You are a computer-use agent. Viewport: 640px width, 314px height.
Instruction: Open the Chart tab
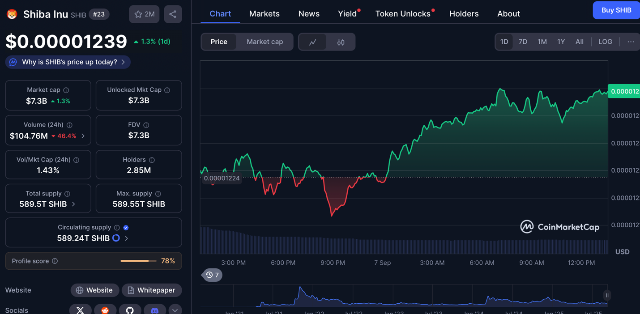pos(220,13)
